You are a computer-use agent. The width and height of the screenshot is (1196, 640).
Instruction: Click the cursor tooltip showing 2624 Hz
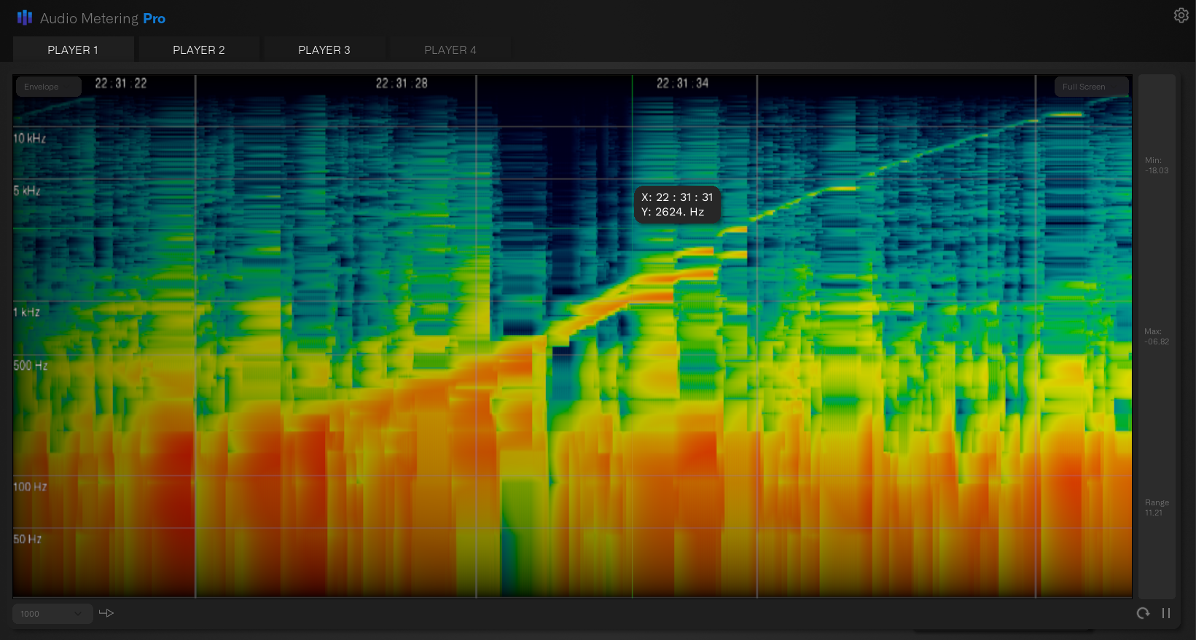coord(677,205)
